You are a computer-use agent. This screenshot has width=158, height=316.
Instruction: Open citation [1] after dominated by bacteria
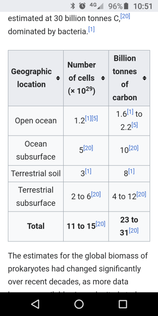(91, 29)
